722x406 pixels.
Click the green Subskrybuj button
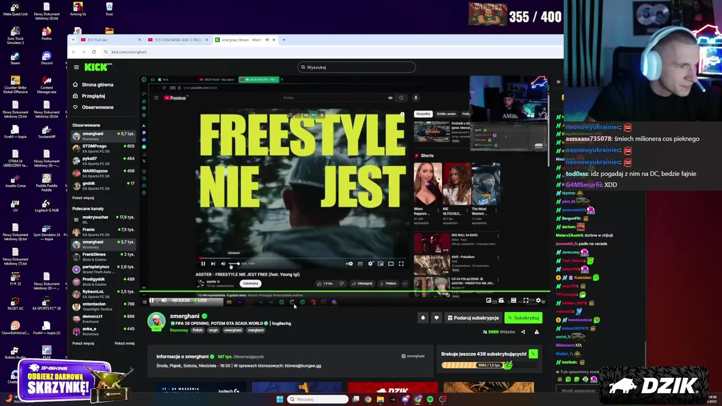pyautogui.click(x=523, y=318)
